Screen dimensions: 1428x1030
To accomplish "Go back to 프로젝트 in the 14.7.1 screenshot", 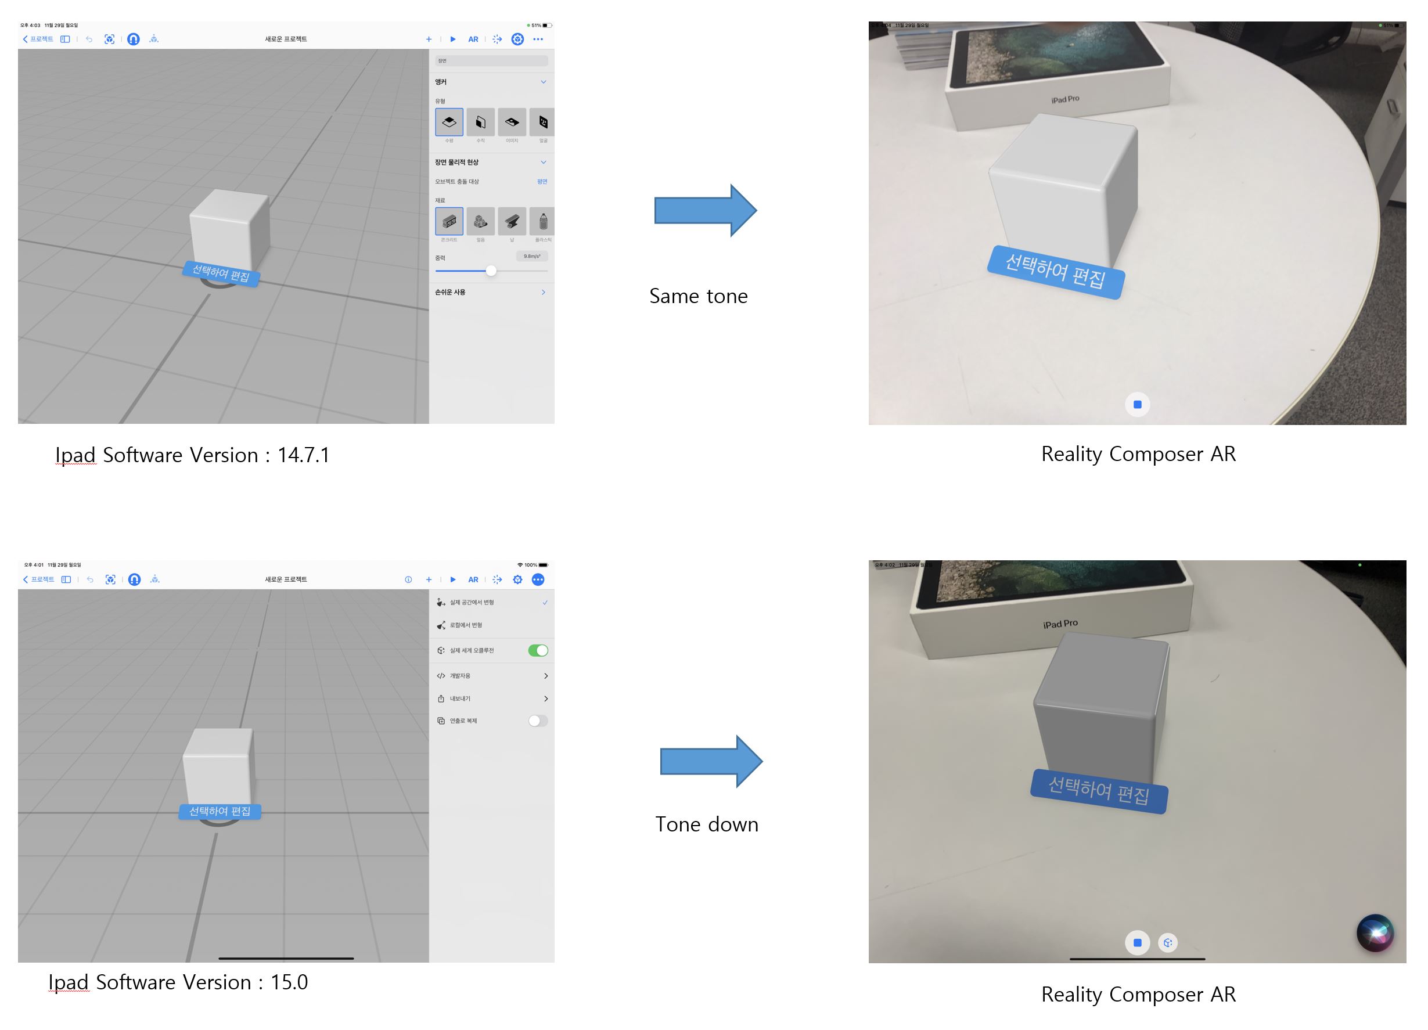I will [38, 39].
